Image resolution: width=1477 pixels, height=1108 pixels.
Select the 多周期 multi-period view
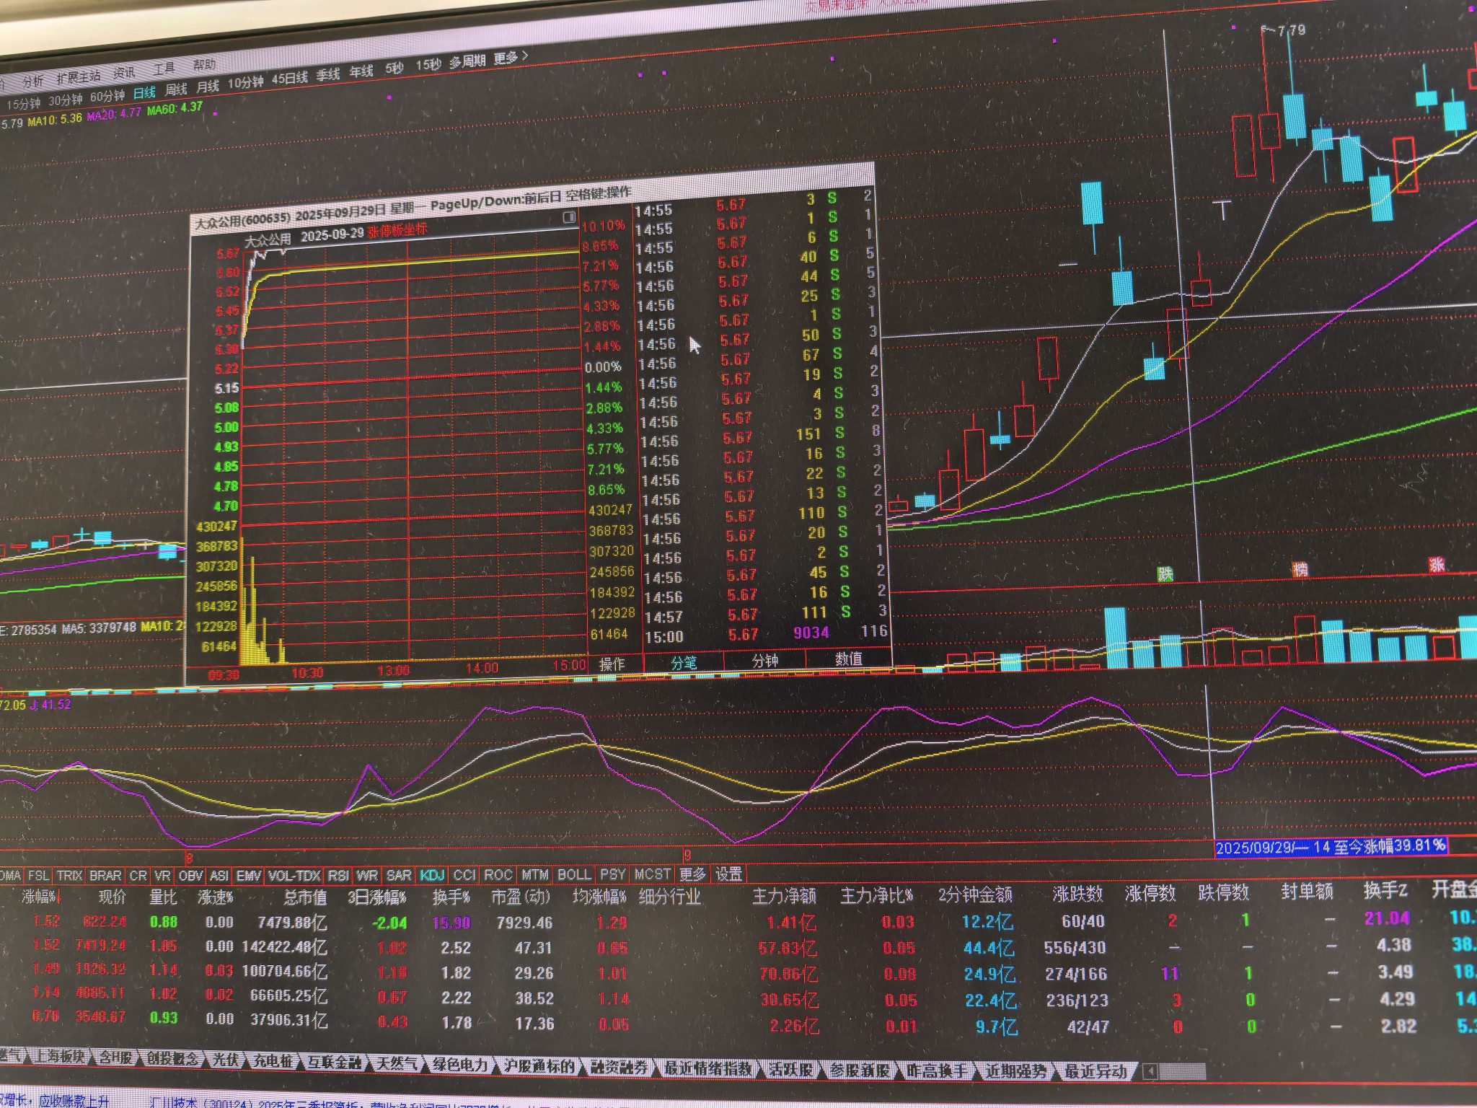pyautogui.click(x=467, y=61)
